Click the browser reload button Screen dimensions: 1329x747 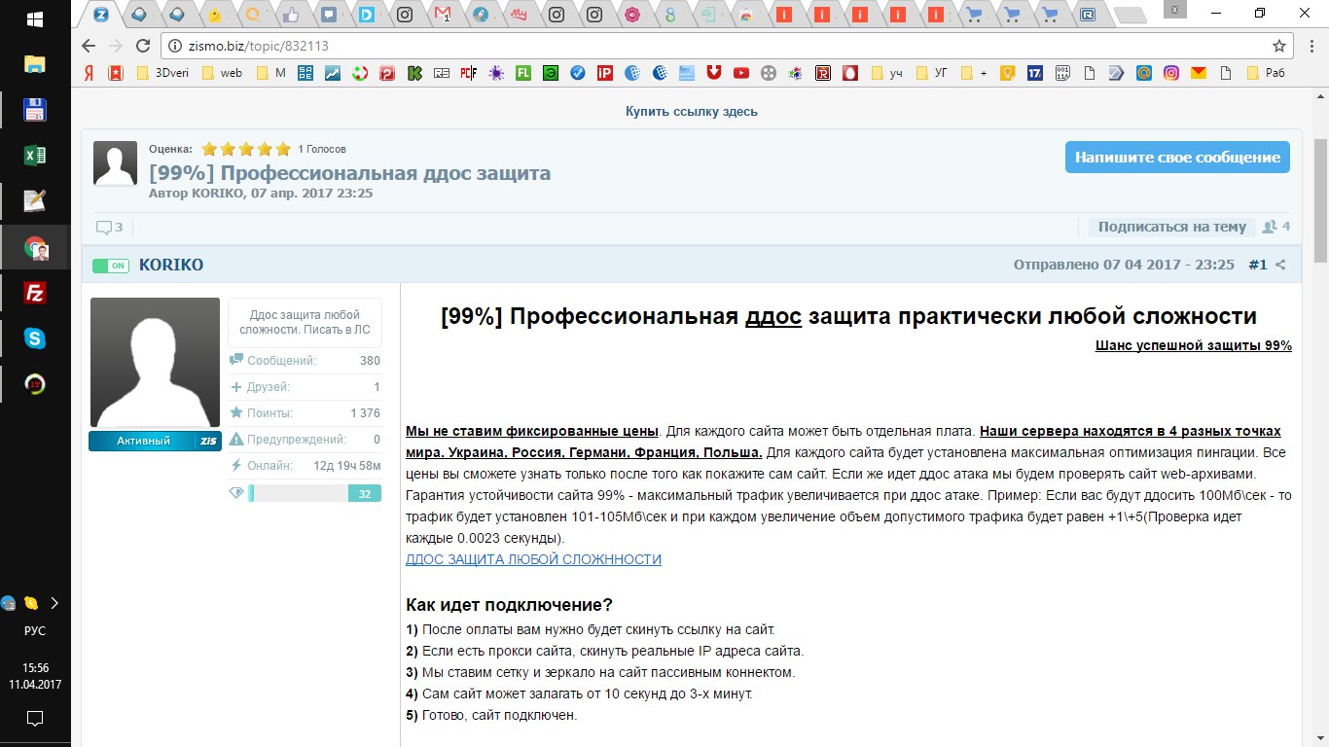(142, 46)
